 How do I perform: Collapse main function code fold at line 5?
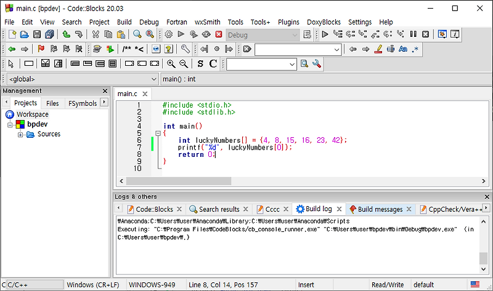tap(158, 134)
